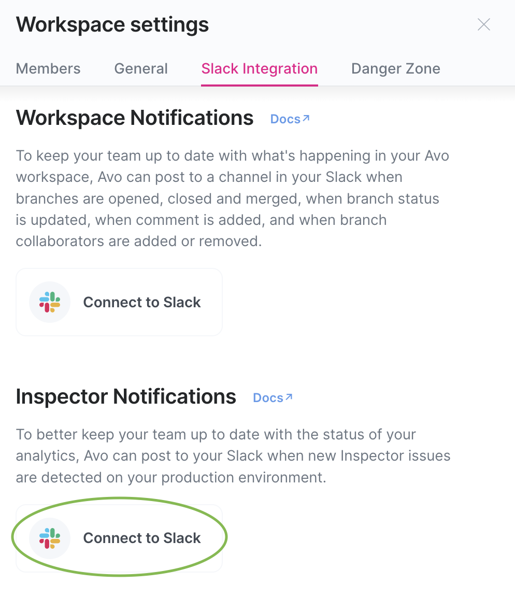This screenshot has width=515, height=599.
Task: Connect Slack for Workspace Notifications
Action: tap(119, 302)
